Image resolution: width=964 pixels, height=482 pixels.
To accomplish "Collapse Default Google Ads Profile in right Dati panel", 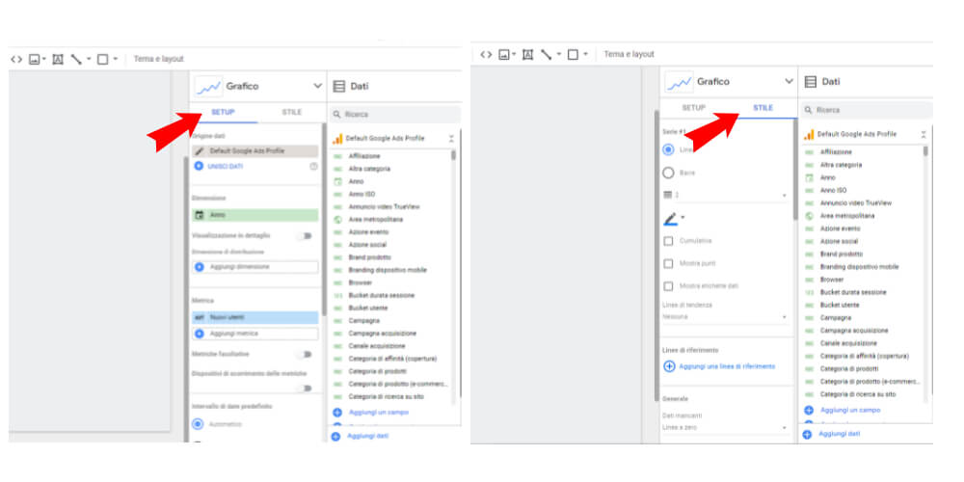I will pos(923,135).
